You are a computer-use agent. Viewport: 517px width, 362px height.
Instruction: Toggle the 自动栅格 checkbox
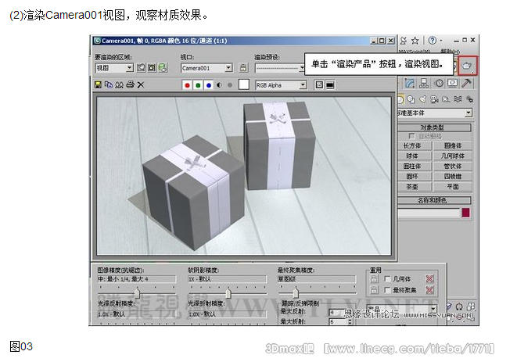pos(411,136)
